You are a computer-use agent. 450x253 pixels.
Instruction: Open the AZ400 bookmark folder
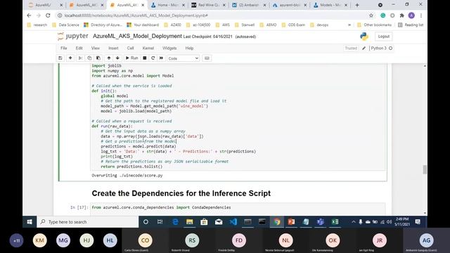point(172,25)
